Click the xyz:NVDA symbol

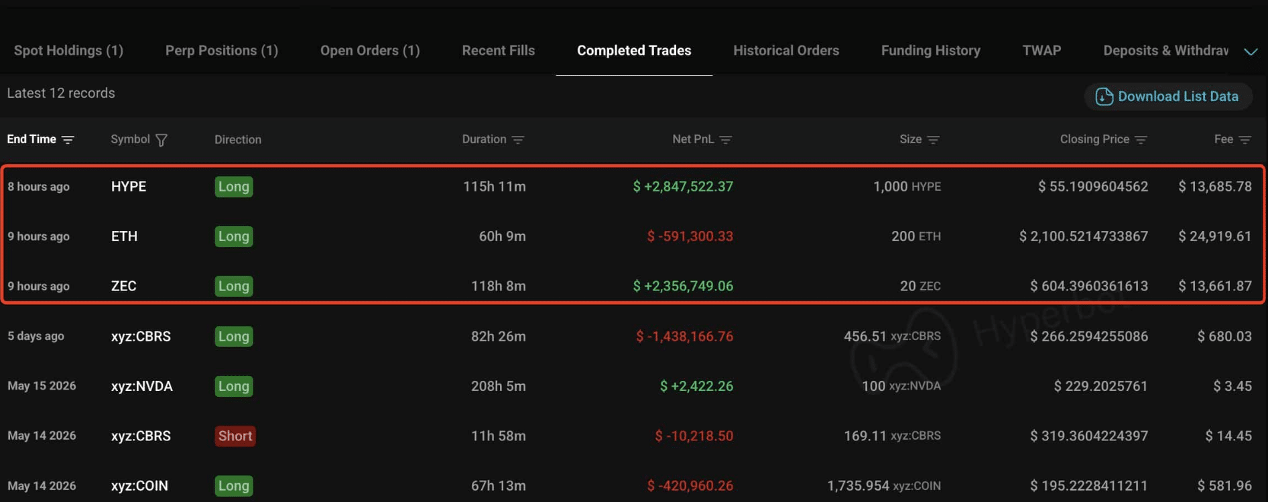pos(142,386)
